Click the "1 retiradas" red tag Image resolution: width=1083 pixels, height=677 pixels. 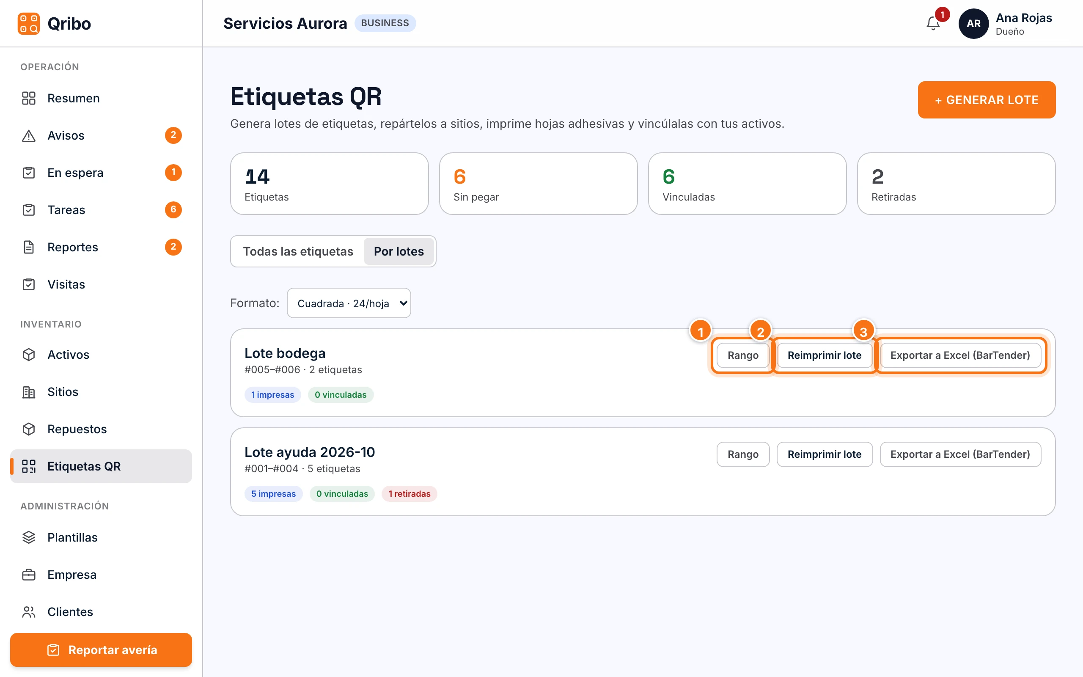click(x=409, y=493)
